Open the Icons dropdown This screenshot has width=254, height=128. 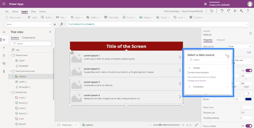tap(179, 17)
